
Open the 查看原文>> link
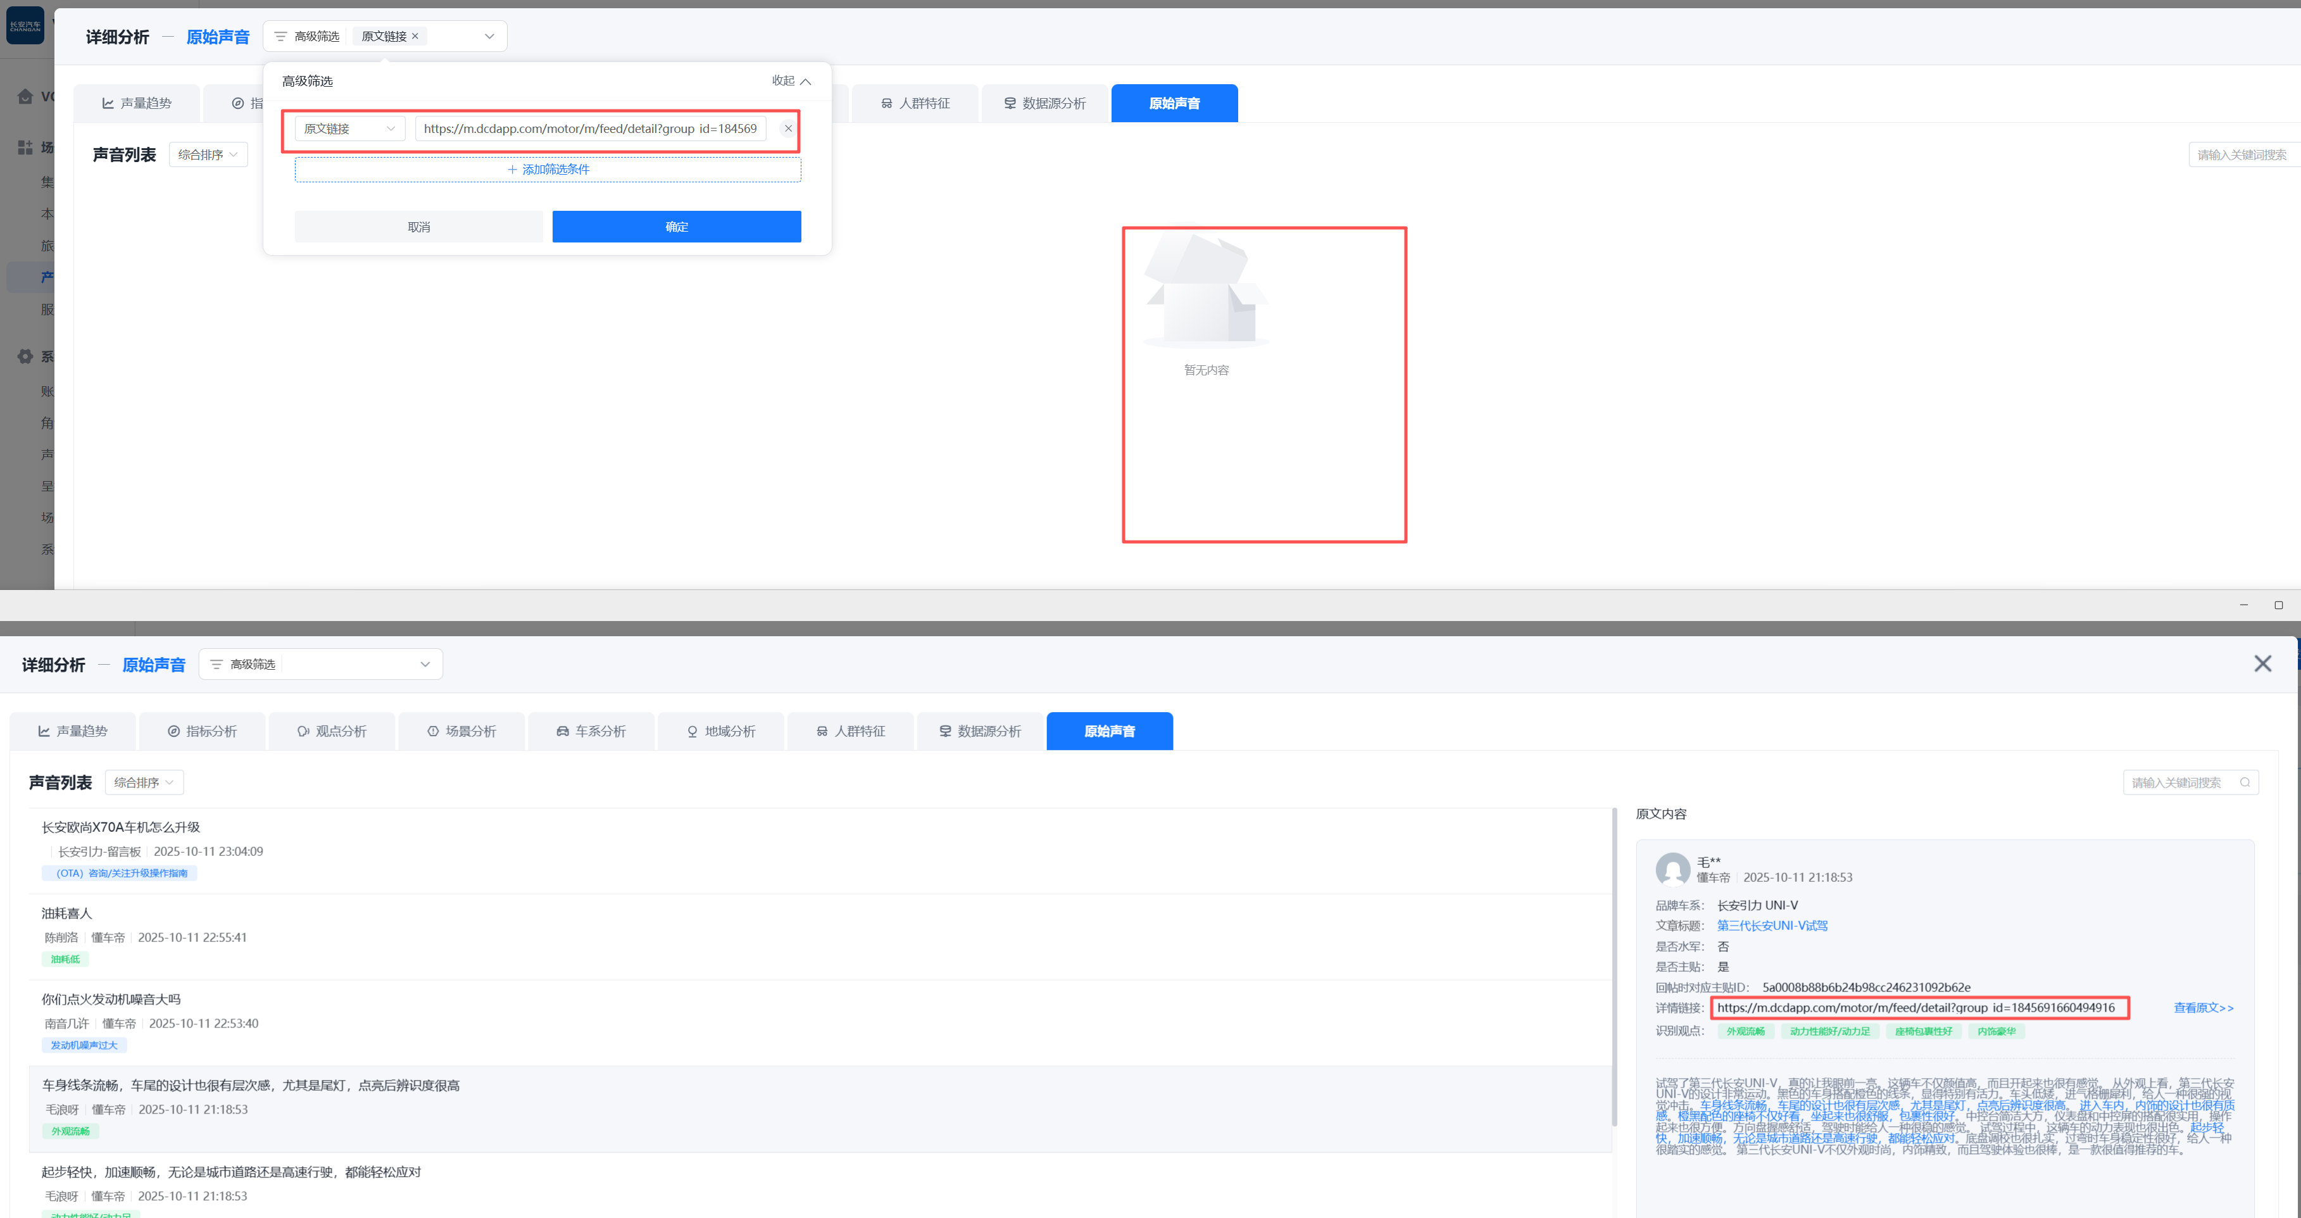pyautogui.click(x=2203, y=1007)
